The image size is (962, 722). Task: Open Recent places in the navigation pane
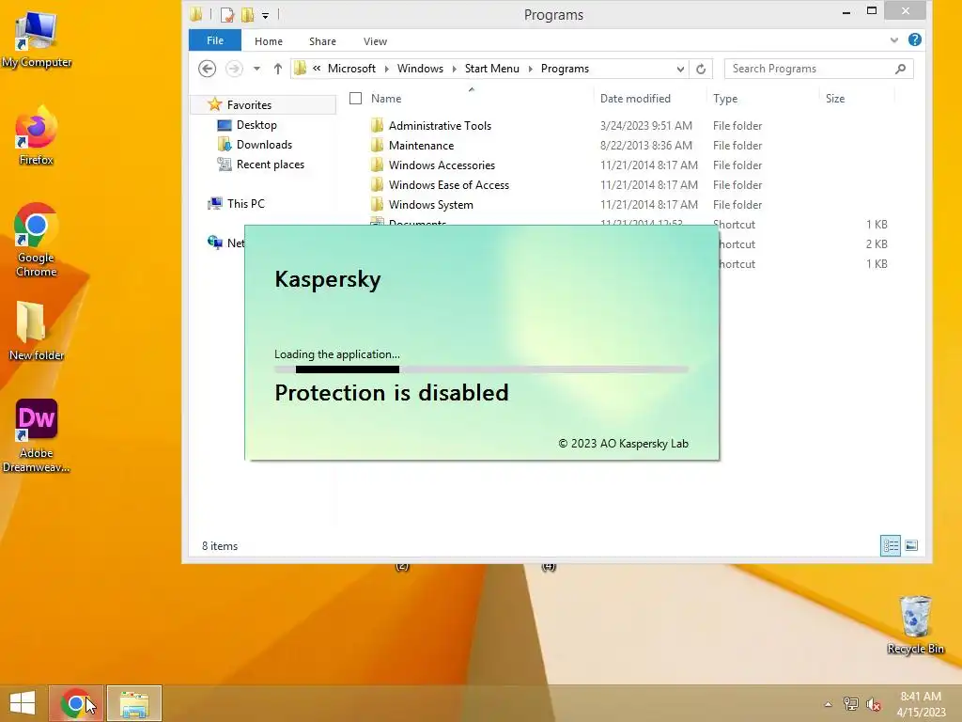(x=270, y=164)
